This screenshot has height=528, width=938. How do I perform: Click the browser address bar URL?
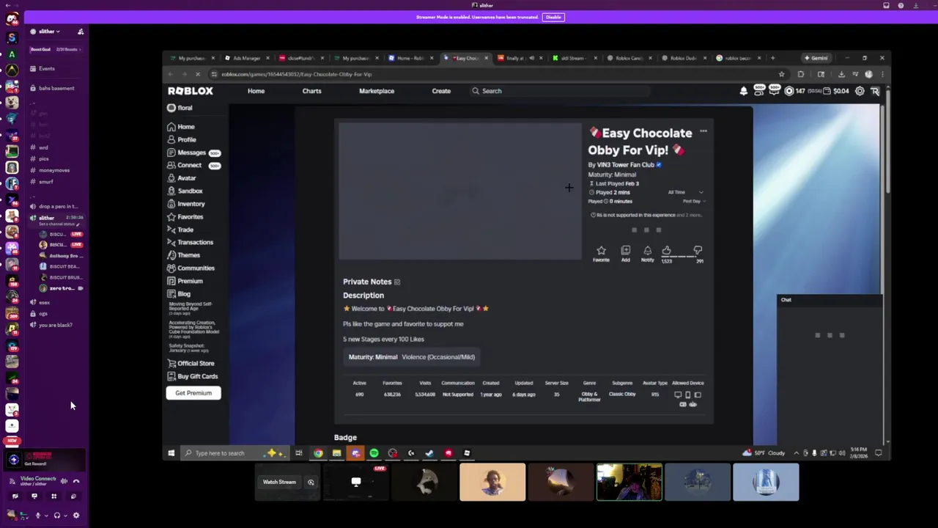(297, 74)
